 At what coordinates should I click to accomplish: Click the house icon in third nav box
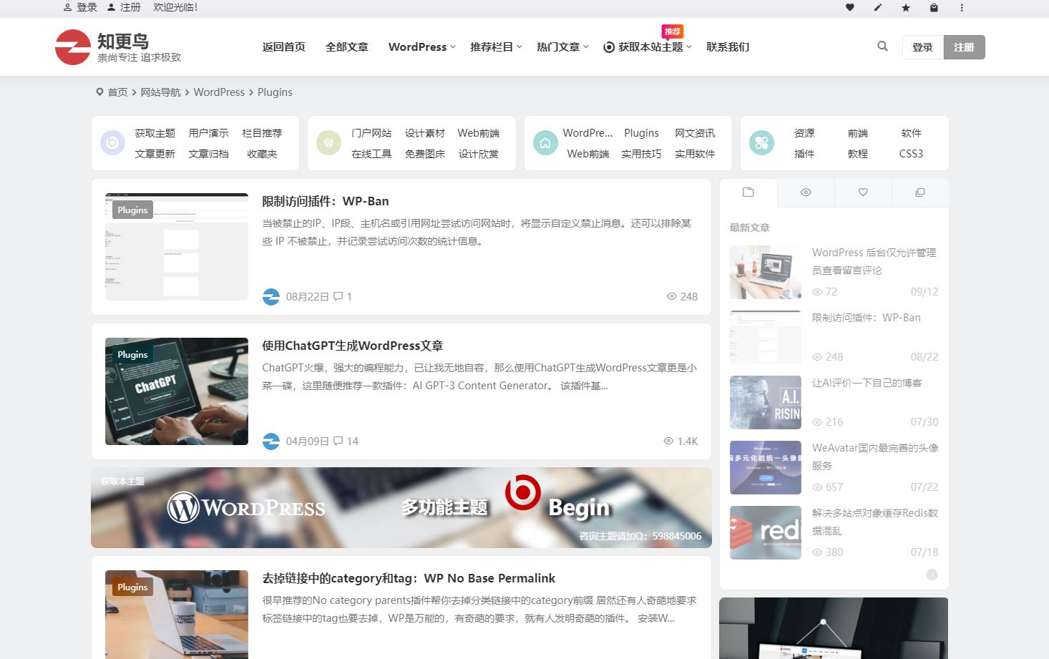pyautogui.click(x=545, y=143)
